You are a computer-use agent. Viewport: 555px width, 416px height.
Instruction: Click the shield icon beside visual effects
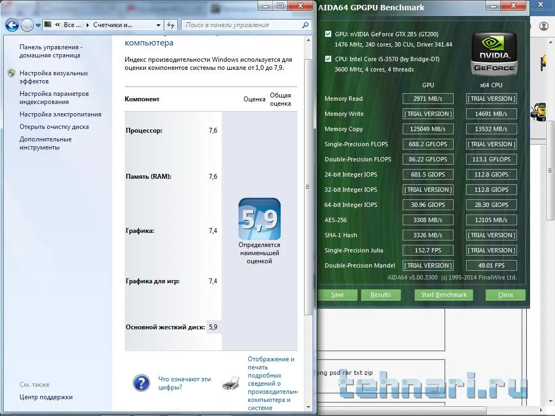pyautogui.click(x=11, y=73)
